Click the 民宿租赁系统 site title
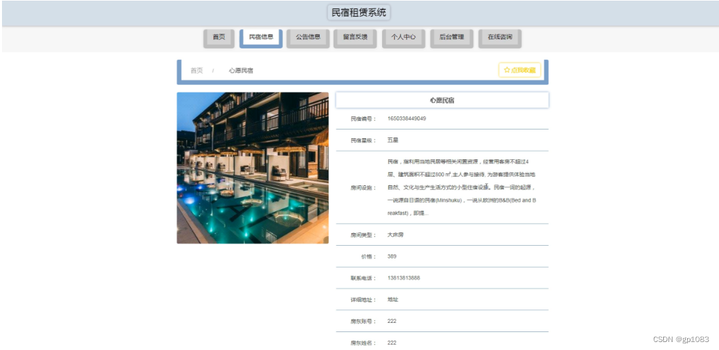This screenshot has width=719, height=350. tap(359, 13)
